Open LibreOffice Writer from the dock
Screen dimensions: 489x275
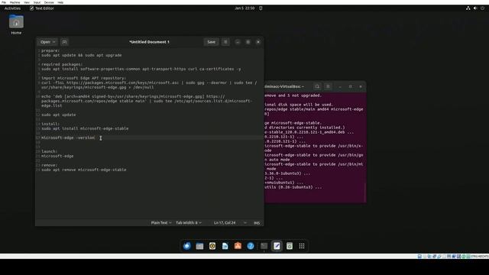225,246
